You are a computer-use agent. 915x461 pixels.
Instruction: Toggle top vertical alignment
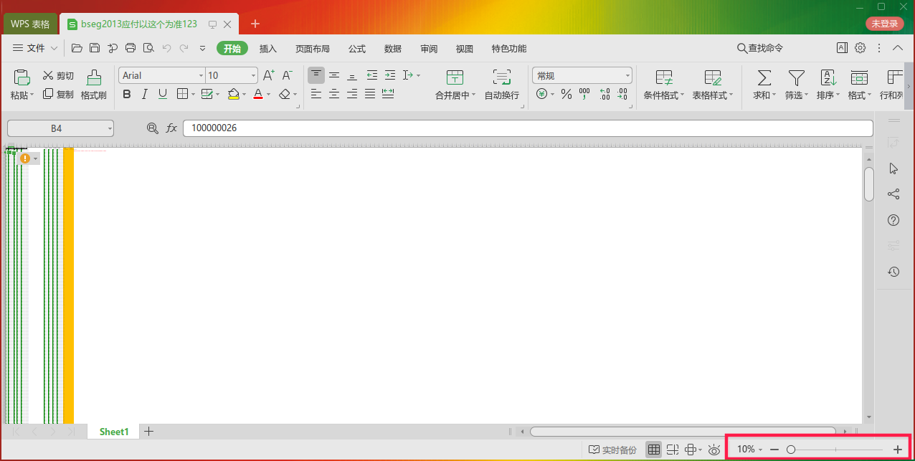(x=316, y=75)
